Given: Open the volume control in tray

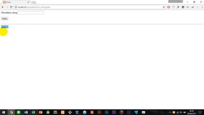Looking at the screenshot, I should coord(181,112).
